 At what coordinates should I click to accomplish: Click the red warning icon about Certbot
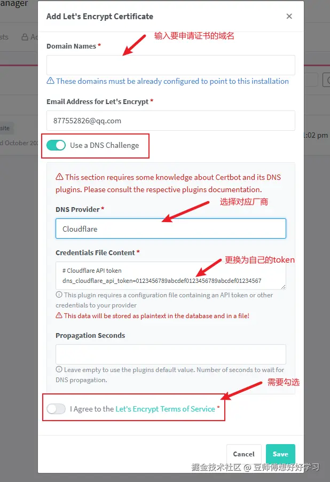click(59, 177)
